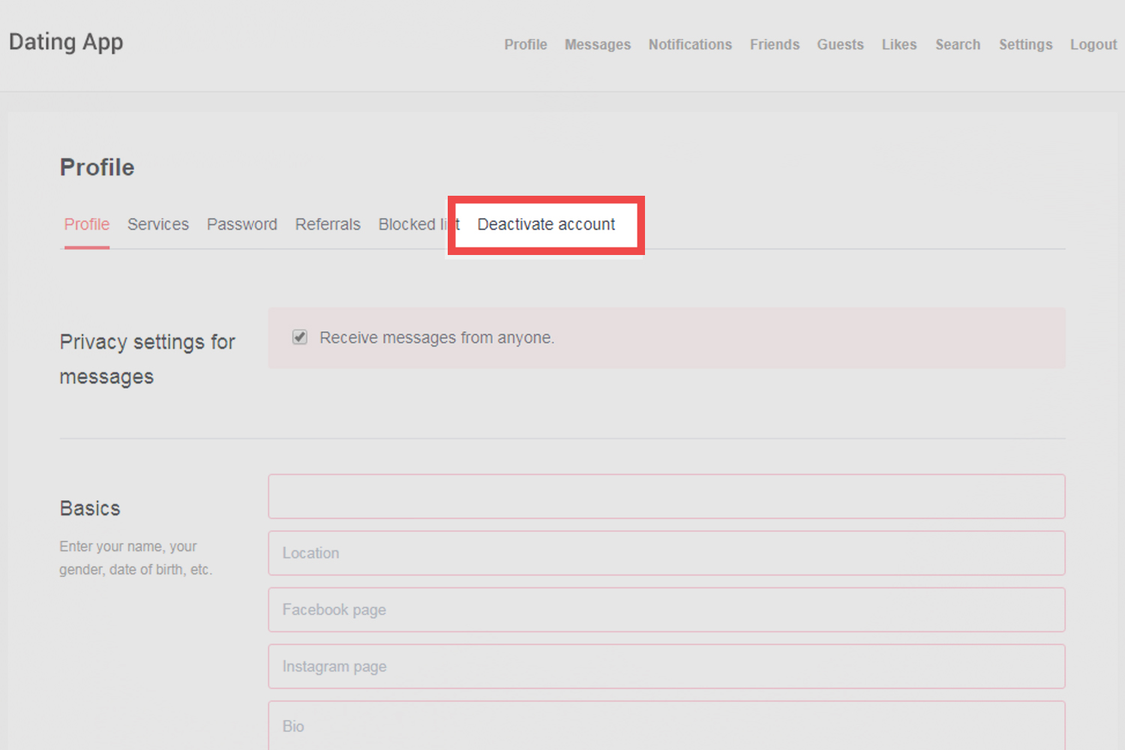This screenshot has width=1125, height=750.
Task: Uncheck Receive messages from anyone
Action: click(300, 337)
